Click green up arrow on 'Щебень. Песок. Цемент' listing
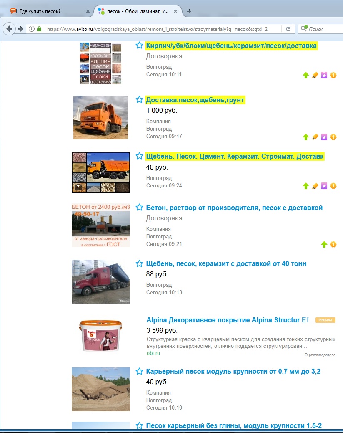This screenshot has width=343, height=433. point(306,186)
